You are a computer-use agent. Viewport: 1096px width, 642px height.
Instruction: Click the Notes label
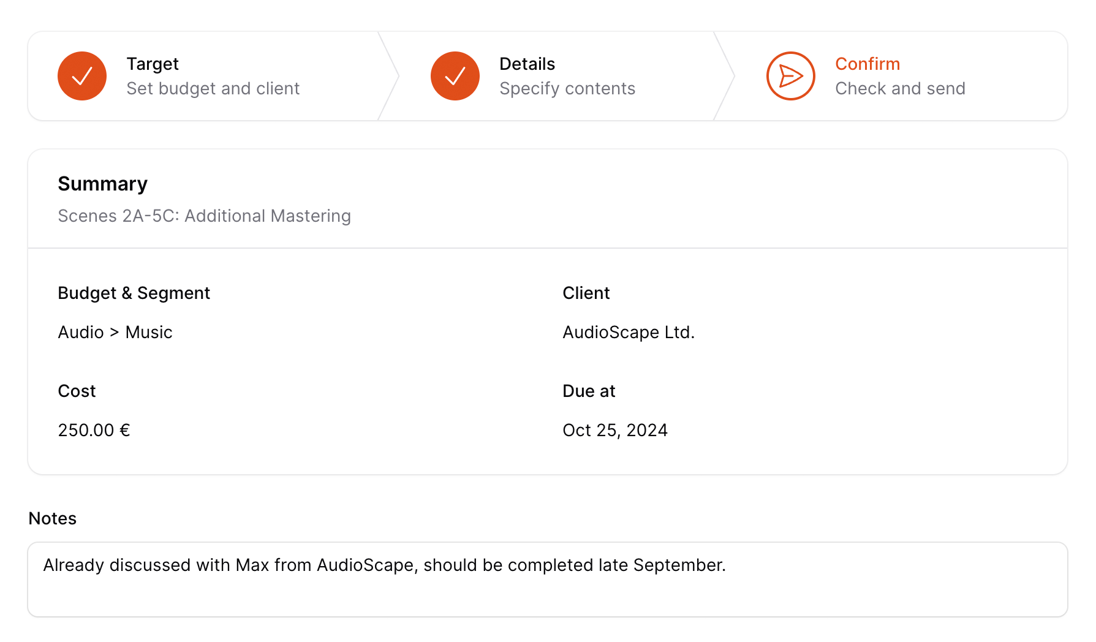(x=53, y=518)
